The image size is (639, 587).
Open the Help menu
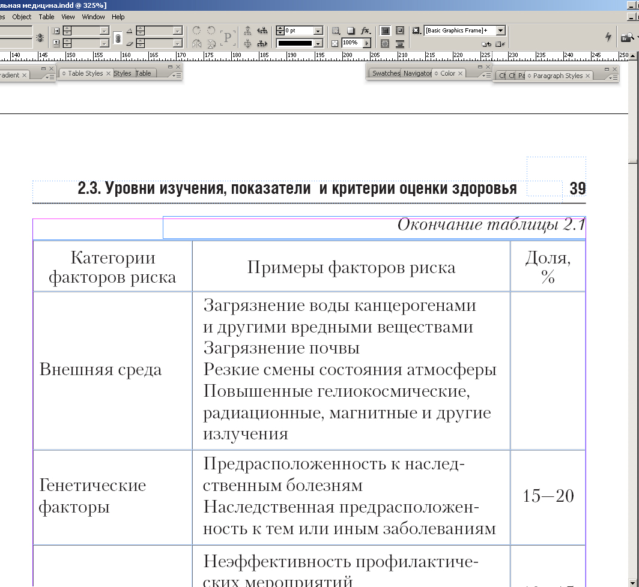[118, 17]
